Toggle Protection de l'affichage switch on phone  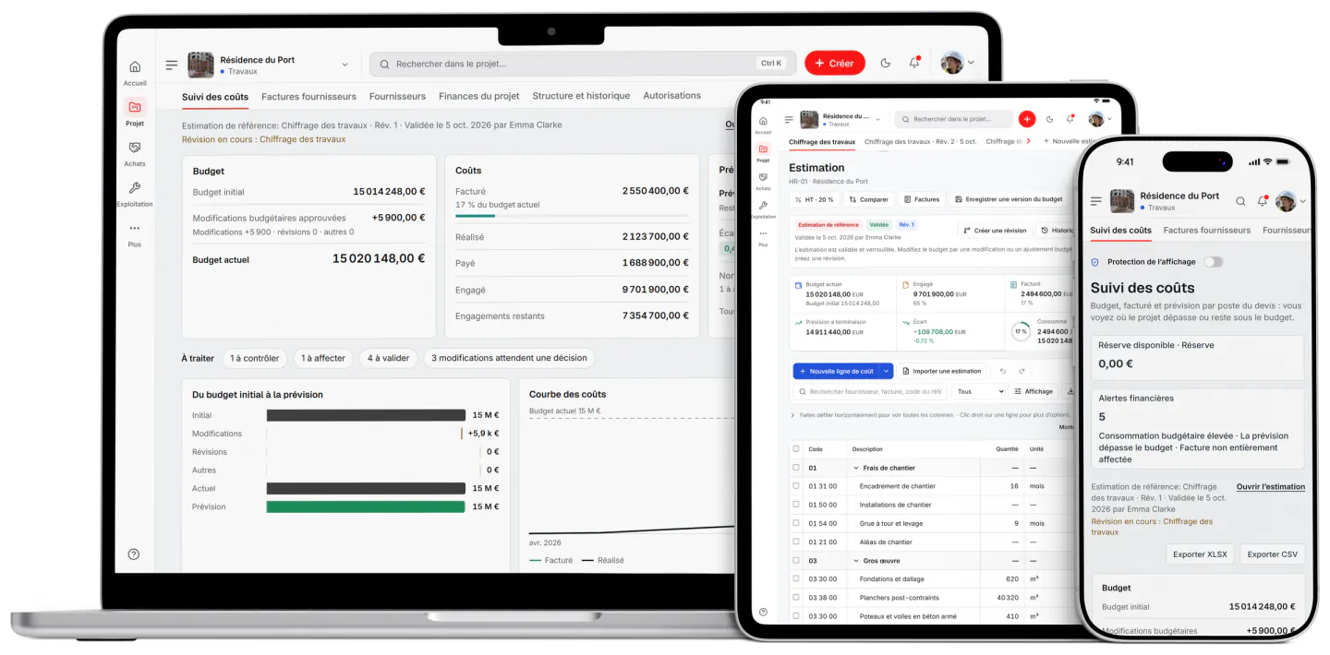(1213, 262)
